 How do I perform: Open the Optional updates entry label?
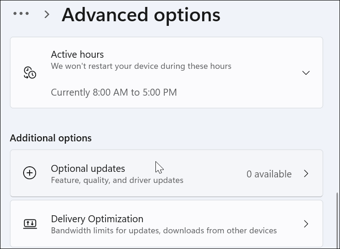[88, 169]
